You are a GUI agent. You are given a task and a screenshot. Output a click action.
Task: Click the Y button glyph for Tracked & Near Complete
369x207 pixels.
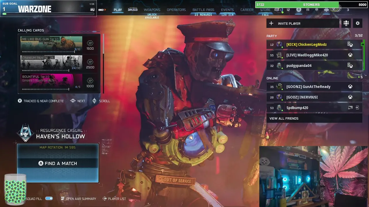[x=20, y=101]
